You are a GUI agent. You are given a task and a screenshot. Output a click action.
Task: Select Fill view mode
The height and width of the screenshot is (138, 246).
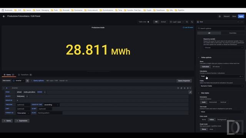click(156, 22)
